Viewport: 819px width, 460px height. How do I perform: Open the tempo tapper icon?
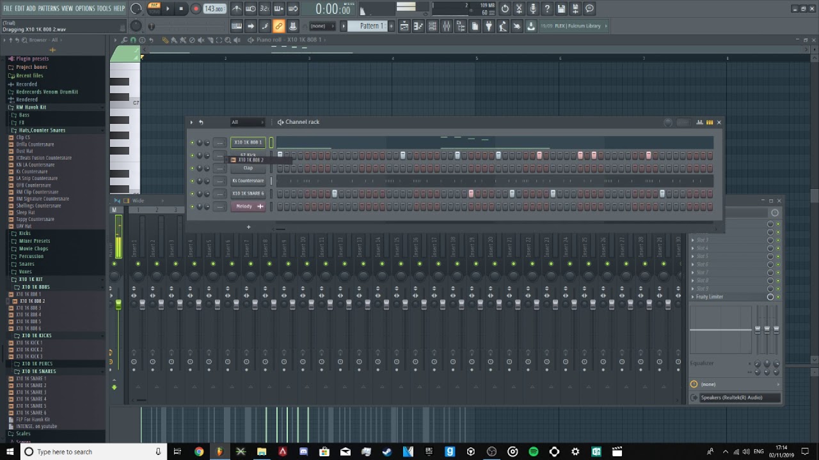click(x=503, y=26)
